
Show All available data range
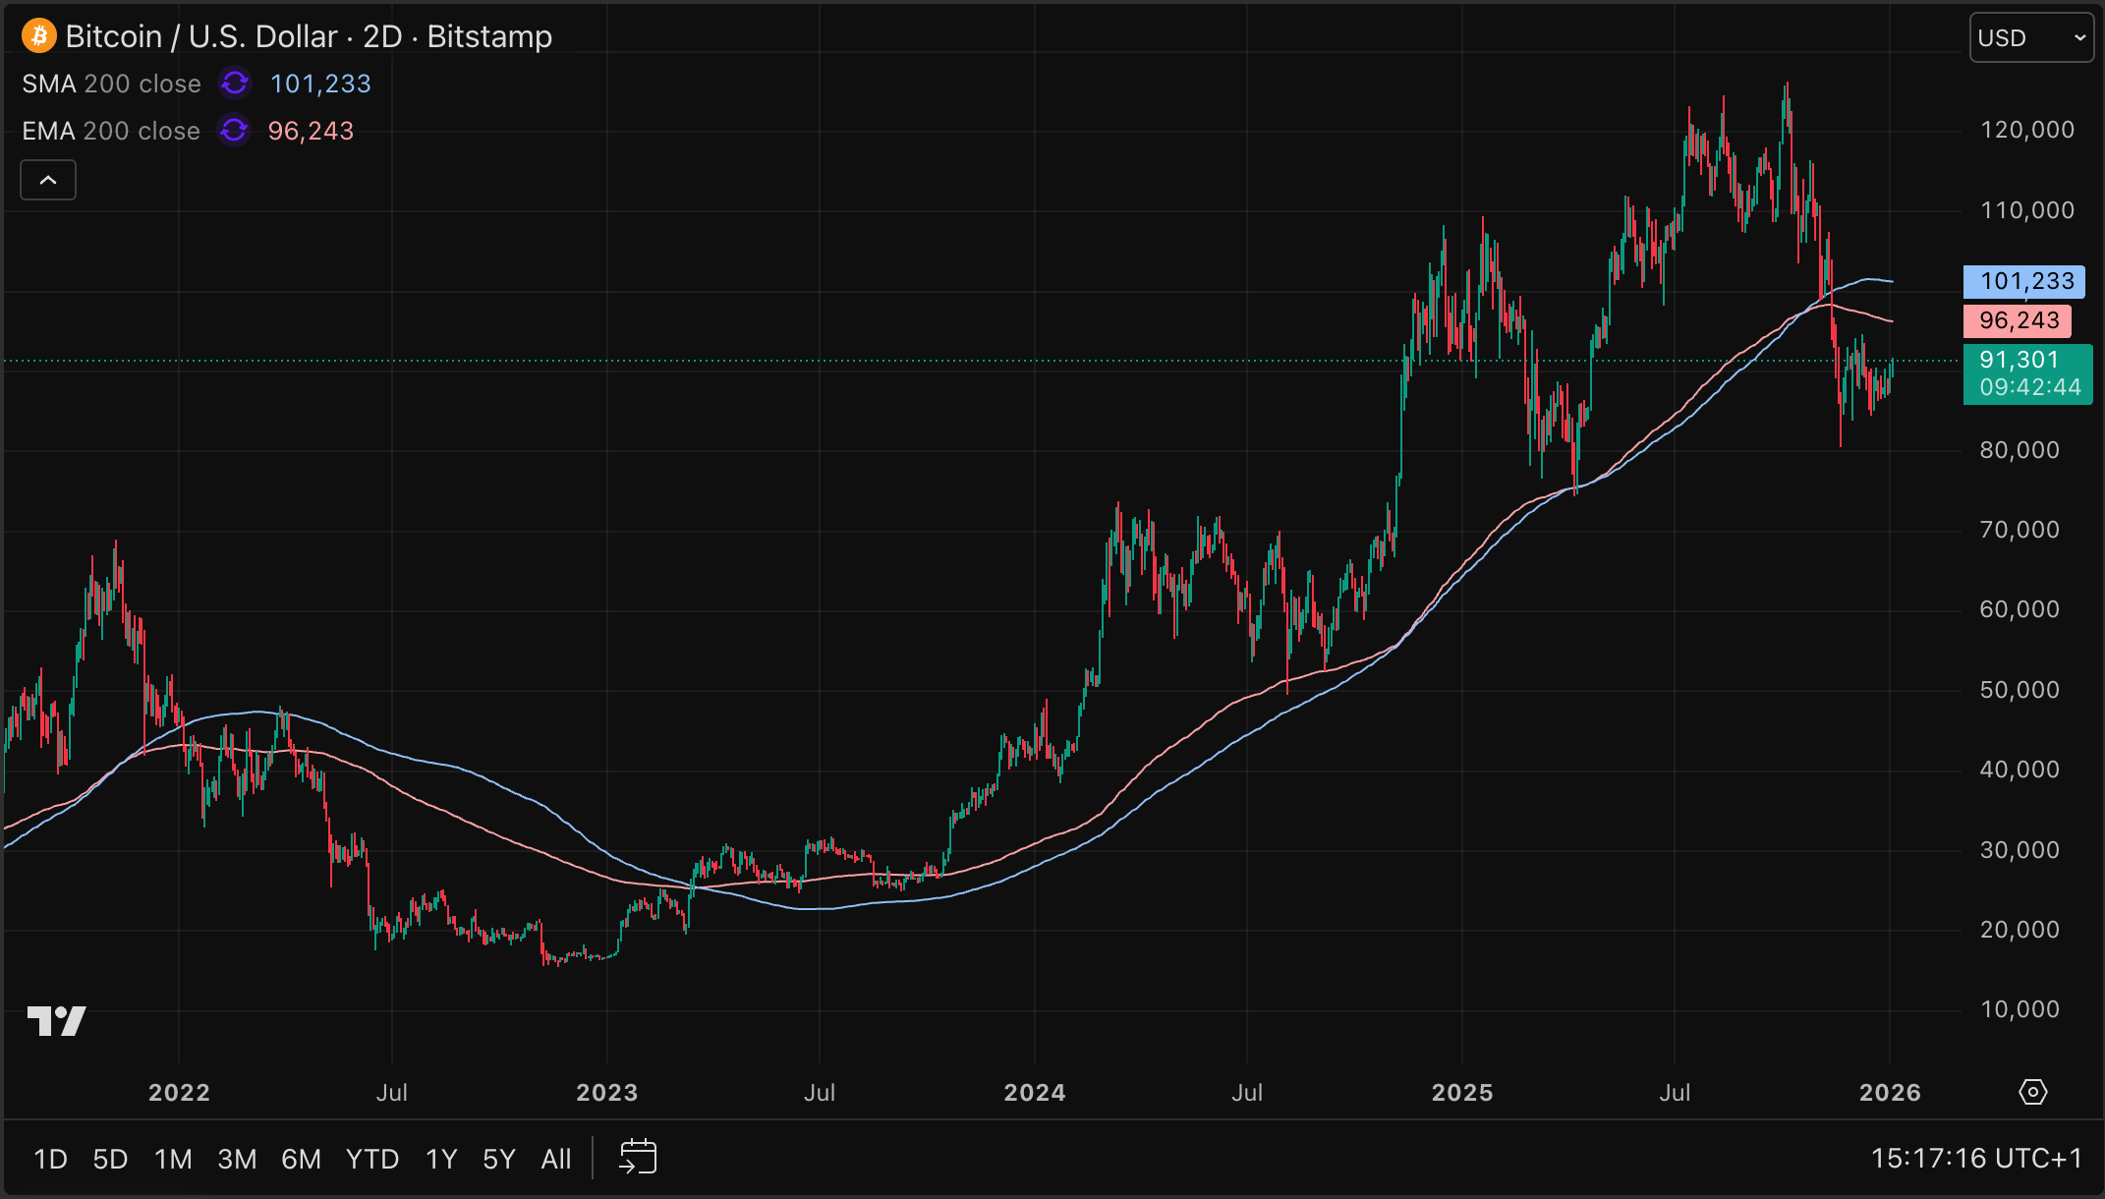[555, 1160]
